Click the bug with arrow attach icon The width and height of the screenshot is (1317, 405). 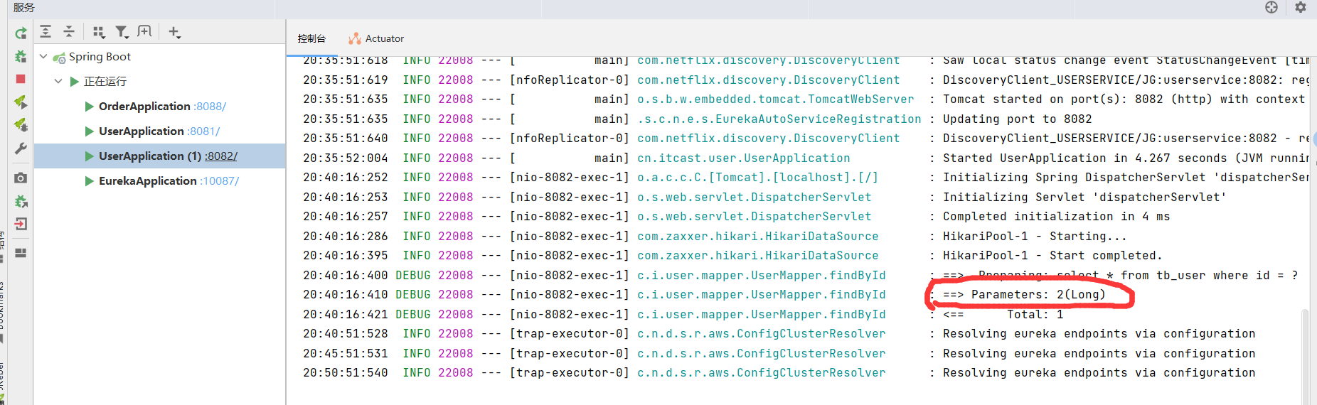[21, 201]
